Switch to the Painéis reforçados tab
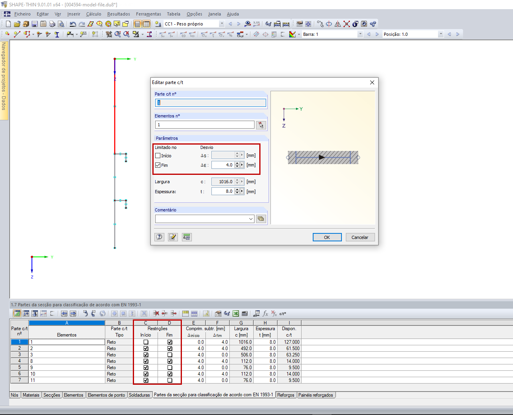 click(x=316, y=395)
